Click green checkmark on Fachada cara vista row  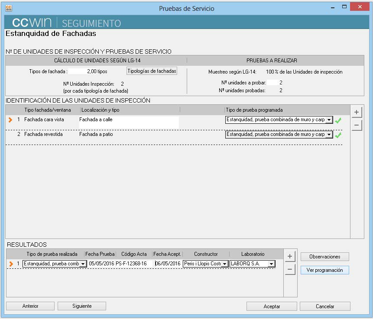(x=338, y=120)
